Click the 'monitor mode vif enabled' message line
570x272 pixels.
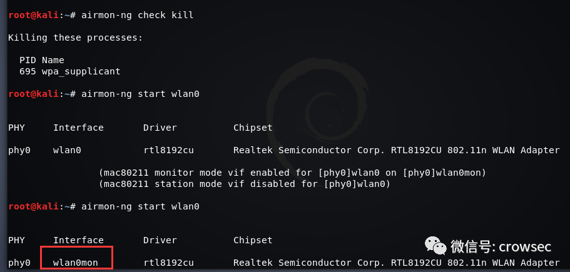[x=292, y=173]
